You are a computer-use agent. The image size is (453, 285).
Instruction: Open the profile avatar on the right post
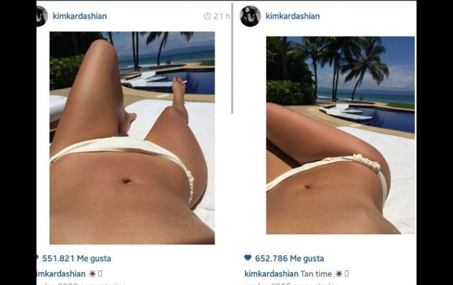pos(250,16)
